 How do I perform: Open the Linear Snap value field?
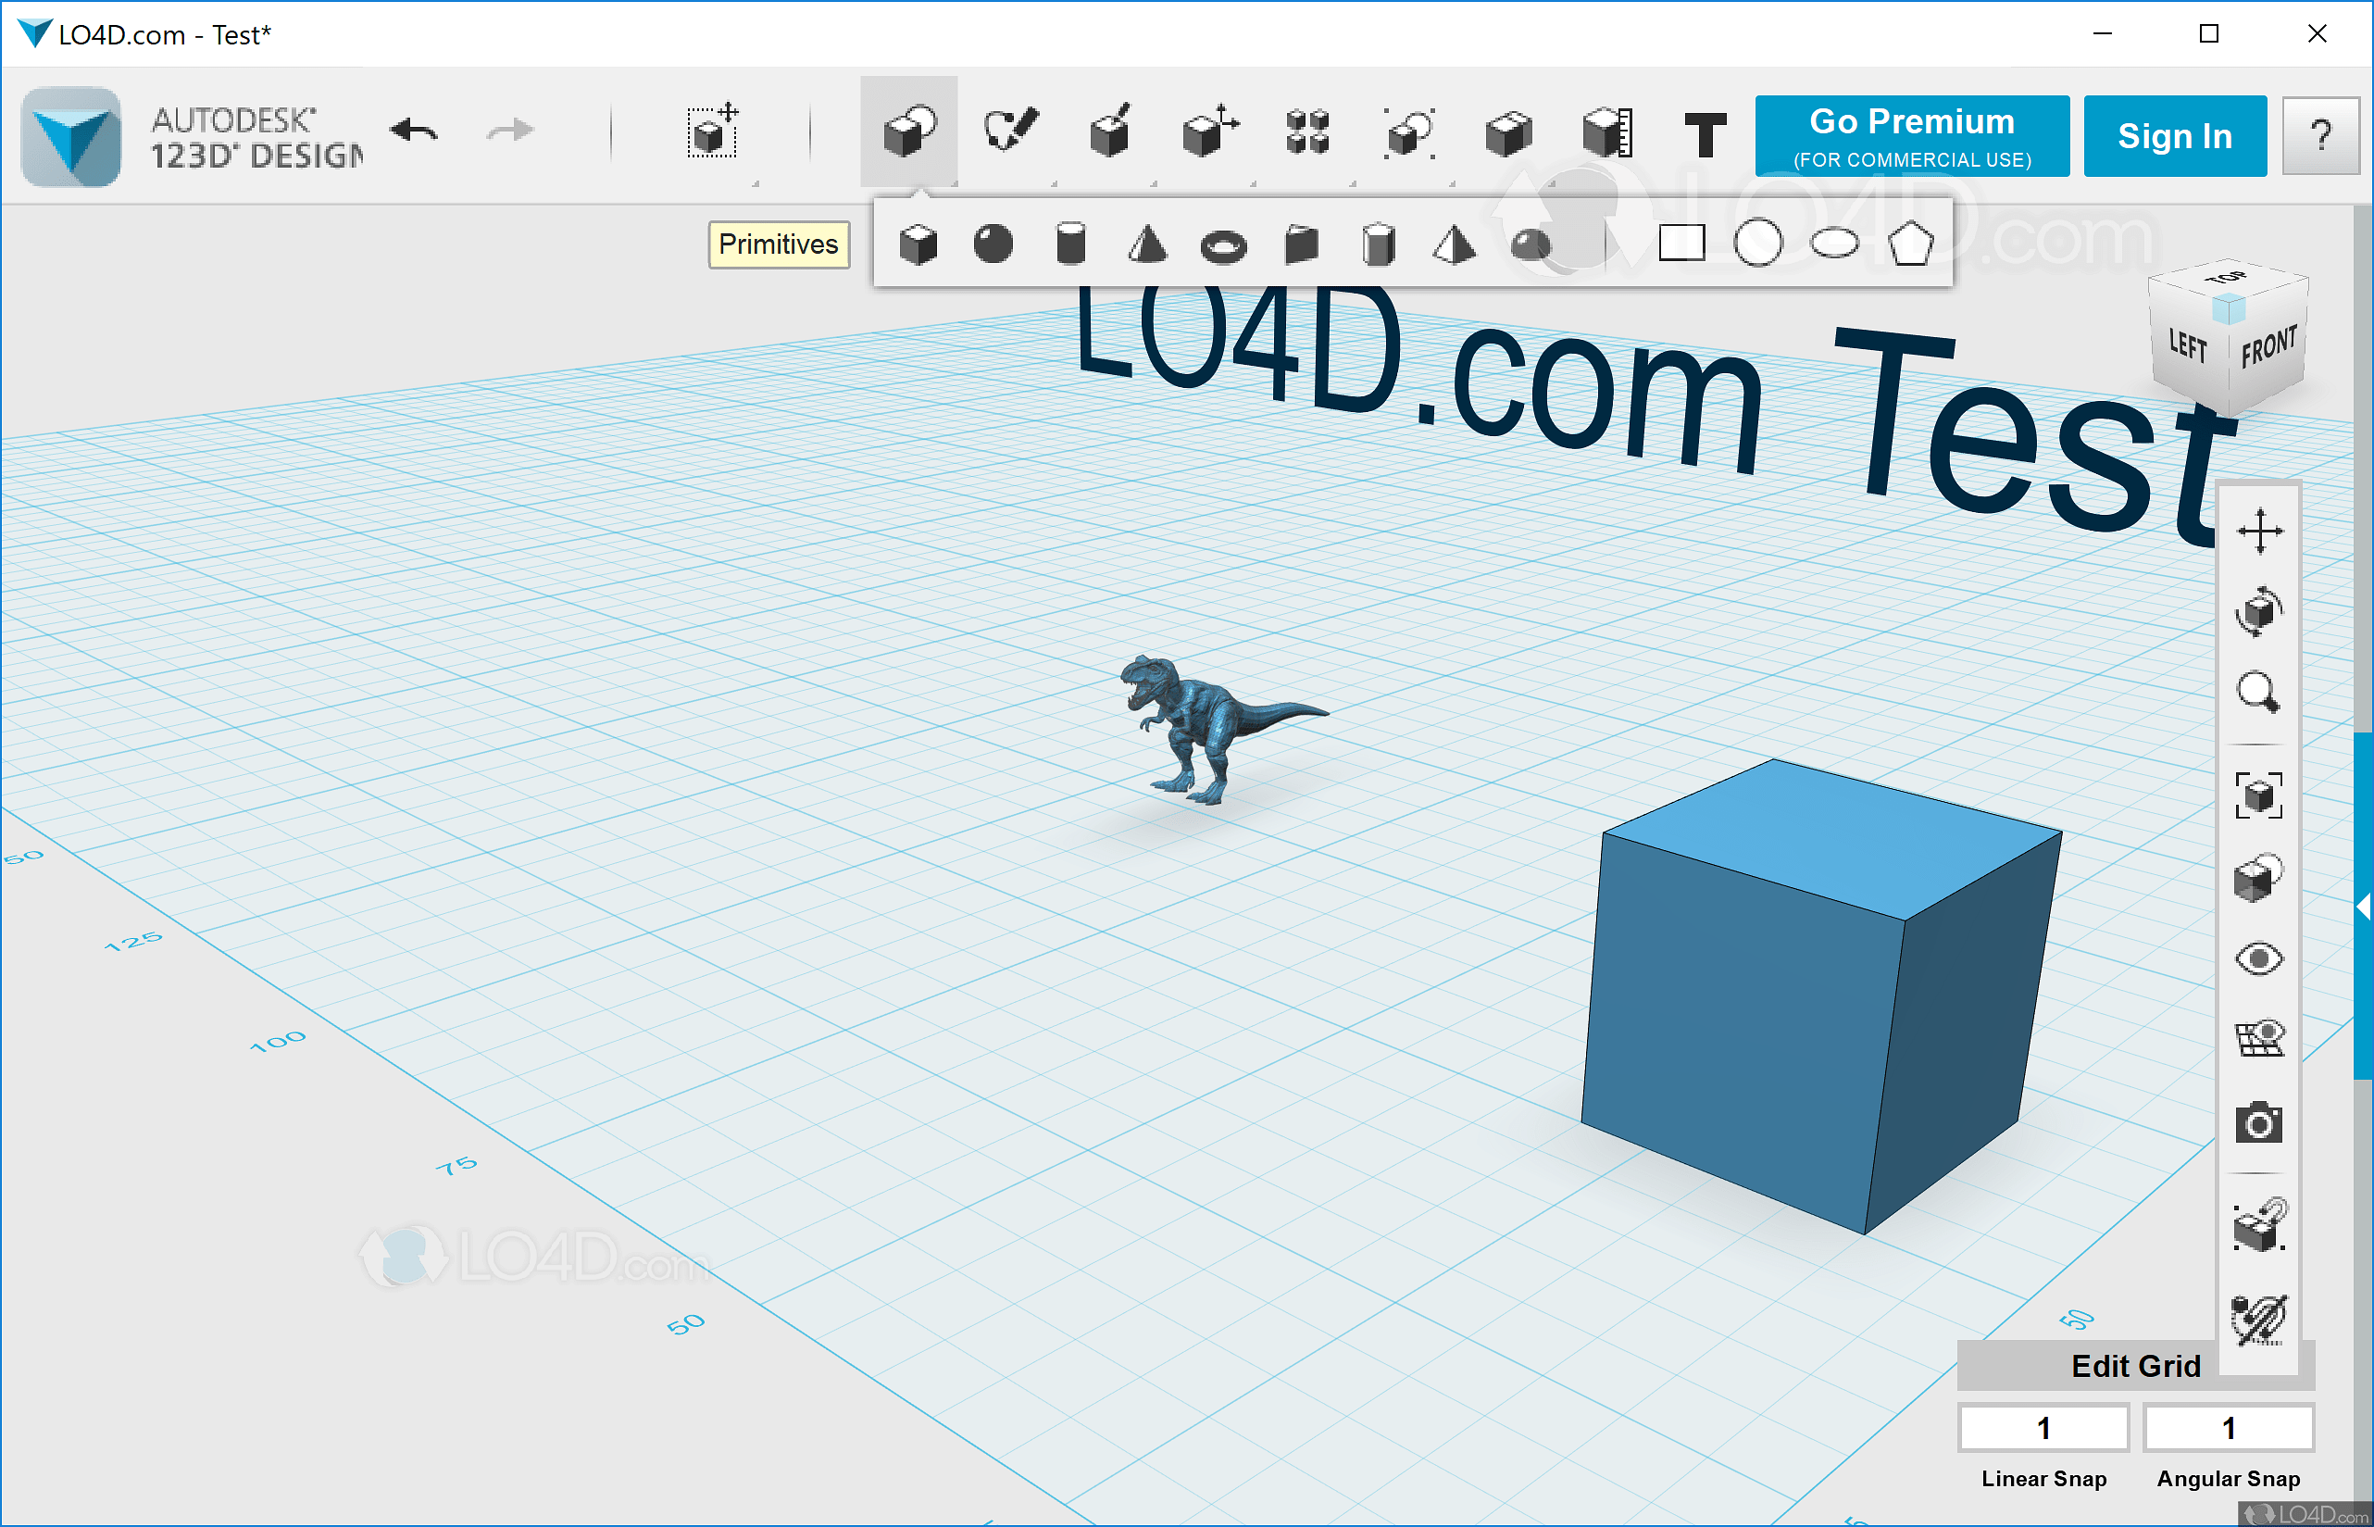[2043, 1428]
